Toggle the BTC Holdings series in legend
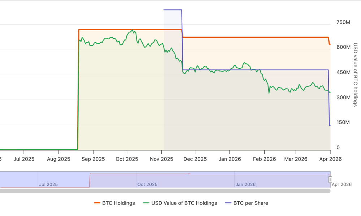 point(118,203)
